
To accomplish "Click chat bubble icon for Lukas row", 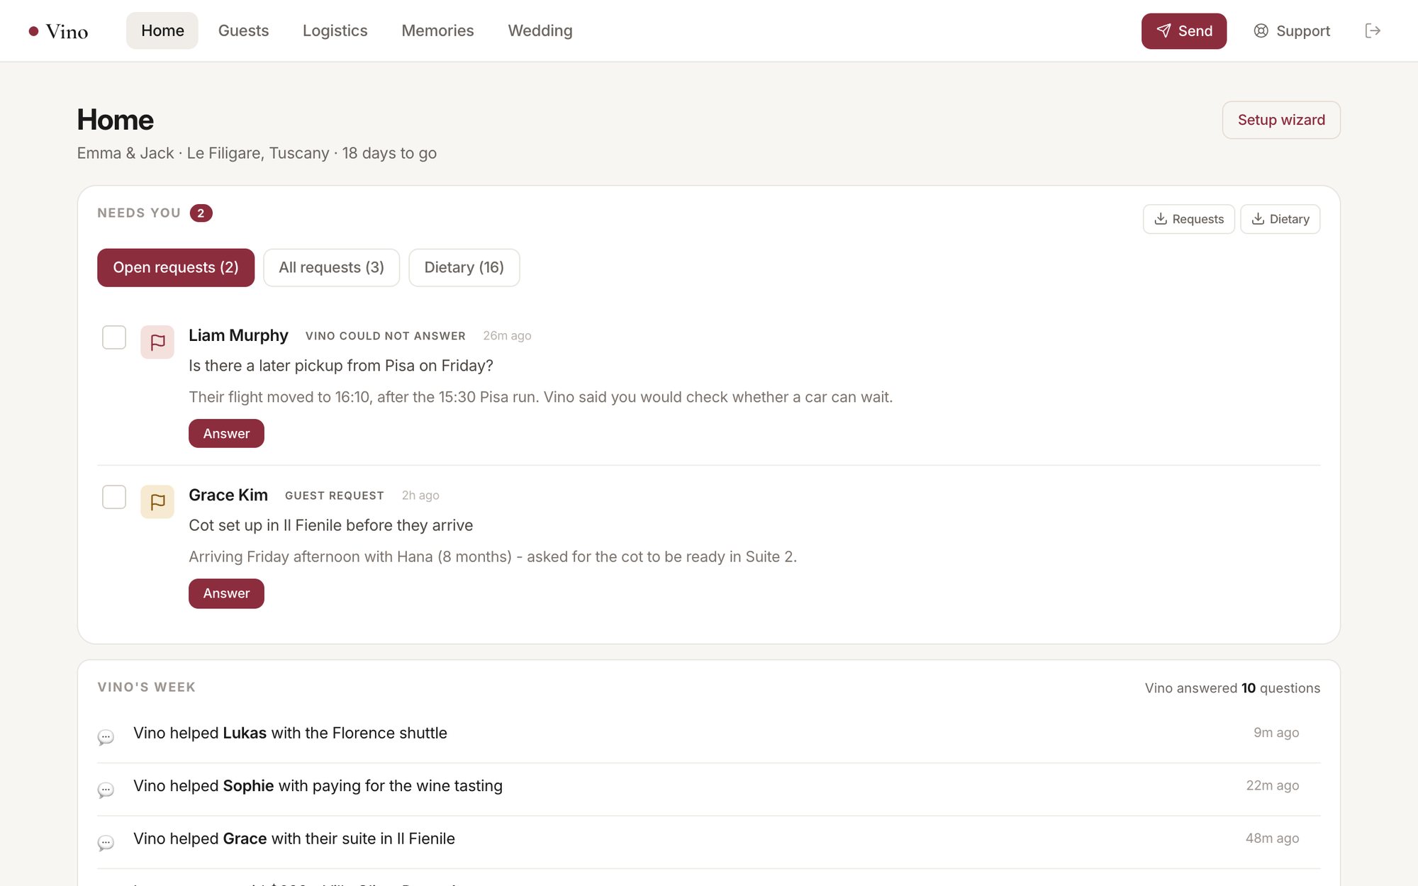I will pos(106,737).
